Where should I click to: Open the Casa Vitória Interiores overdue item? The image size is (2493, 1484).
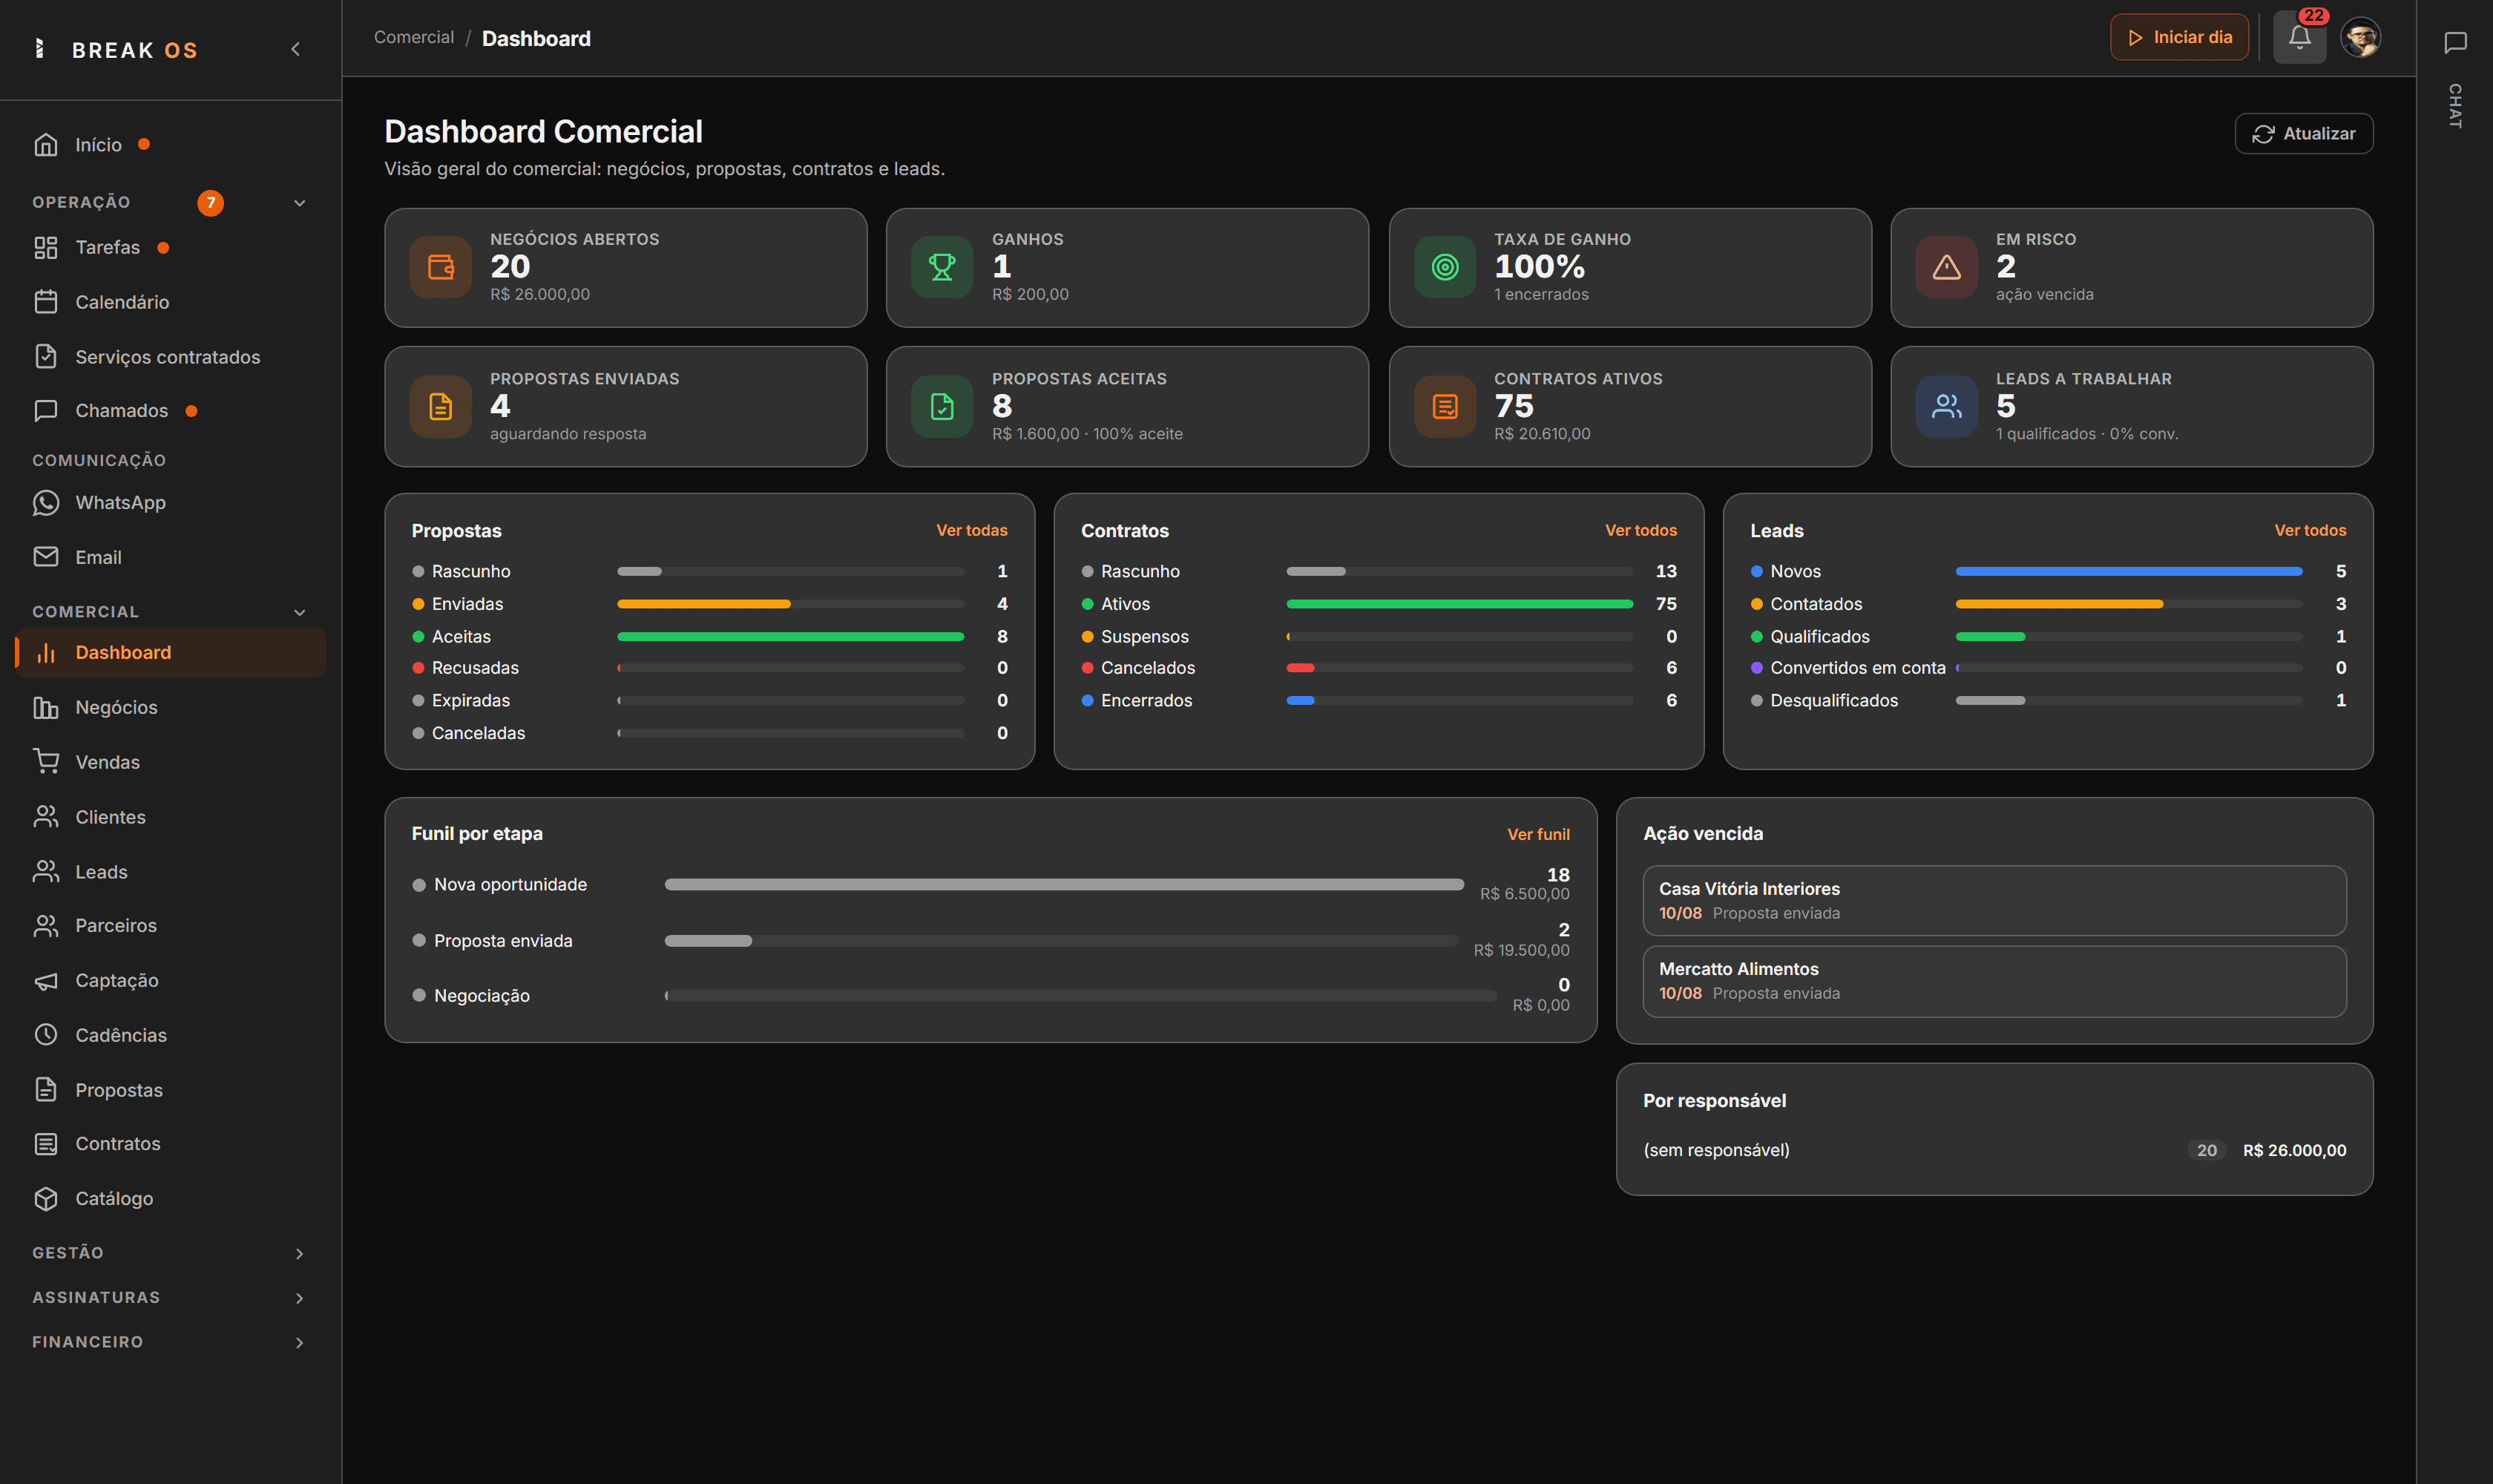tap(1994, 901)
